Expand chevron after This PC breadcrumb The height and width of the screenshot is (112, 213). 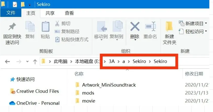[71, 62]
